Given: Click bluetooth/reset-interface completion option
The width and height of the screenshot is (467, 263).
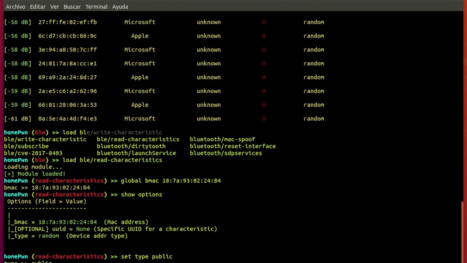Looking at the screenshot, I should (x=233, y=146).
